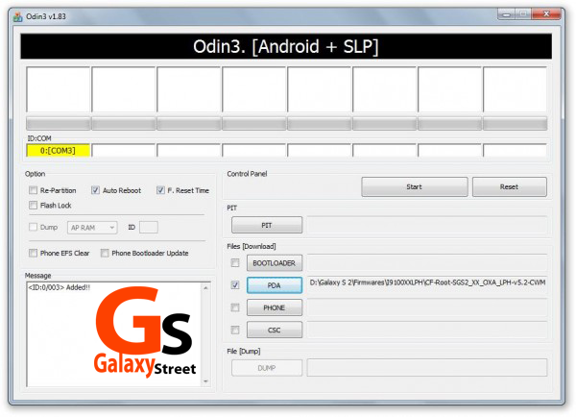Open the PIT file browser button

(267, 225)
